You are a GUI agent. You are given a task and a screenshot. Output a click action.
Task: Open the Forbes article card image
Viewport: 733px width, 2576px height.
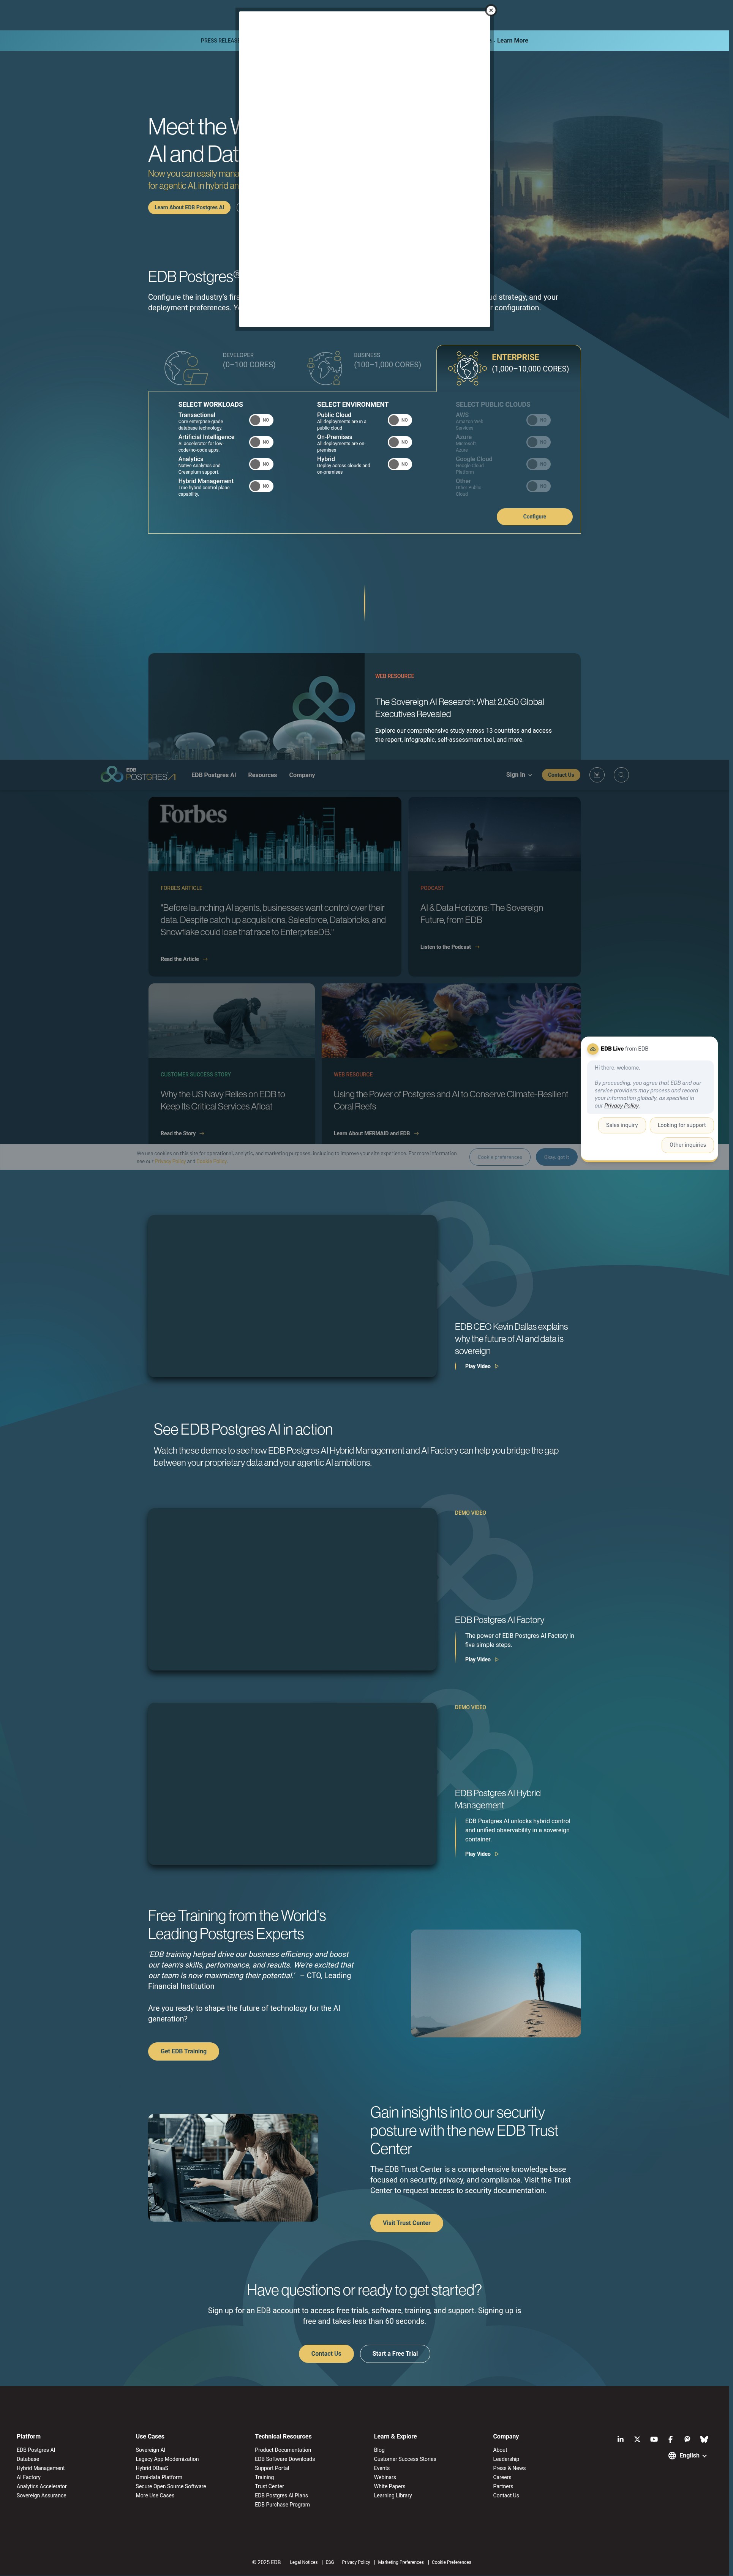pos(275,834)
